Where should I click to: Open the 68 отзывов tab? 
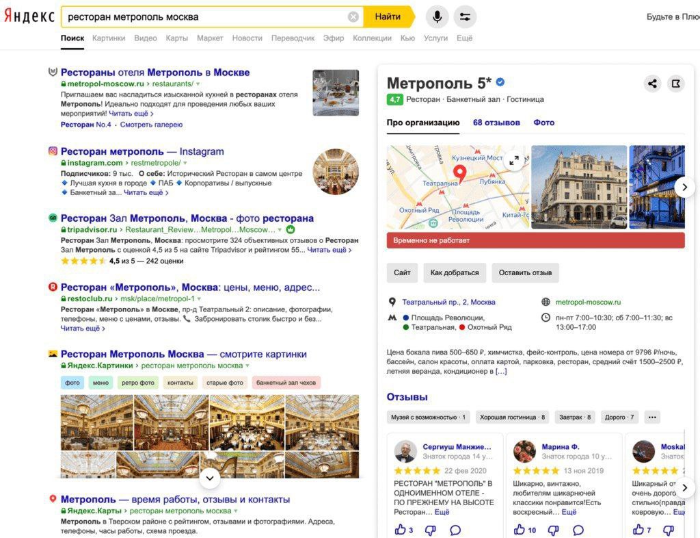pyautogui.click(x=496, y=123)
